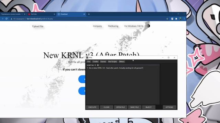Viewport: 220px width, 123px height.
Task: Close the first Russian-titled browser tab
Action: coord(24,14)
